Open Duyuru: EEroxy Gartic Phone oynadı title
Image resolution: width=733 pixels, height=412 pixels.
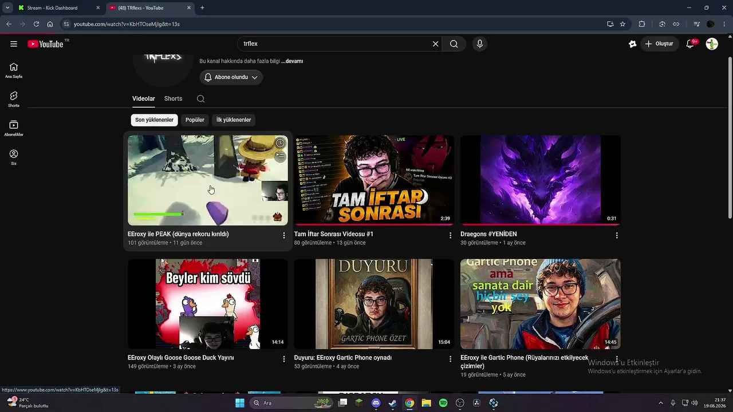pos(343,358)
